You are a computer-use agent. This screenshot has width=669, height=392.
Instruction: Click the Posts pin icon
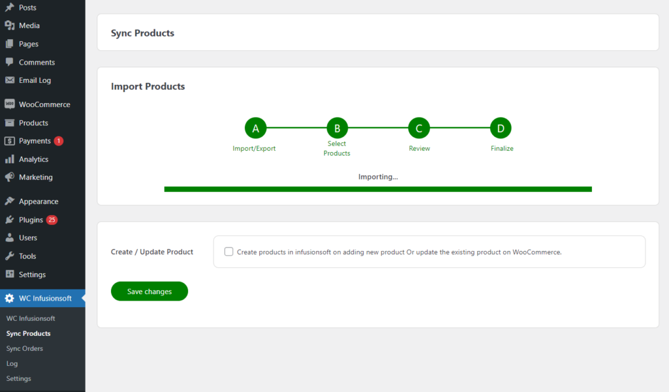(x=9, y=7)
